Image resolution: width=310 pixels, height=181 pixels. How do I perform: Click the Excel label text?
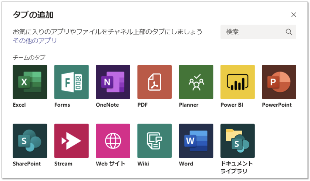[x=19, y=105]
